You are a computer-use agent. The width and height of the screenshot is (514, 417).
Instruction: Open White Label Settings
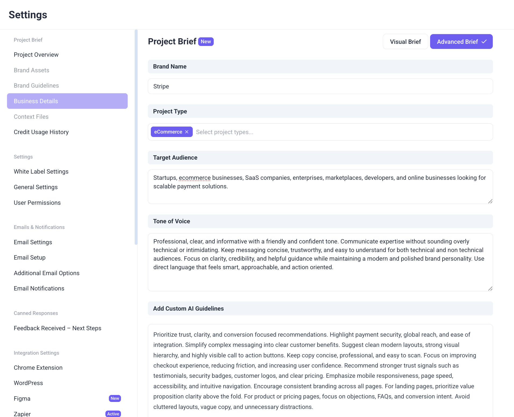[x=41, y=171]
